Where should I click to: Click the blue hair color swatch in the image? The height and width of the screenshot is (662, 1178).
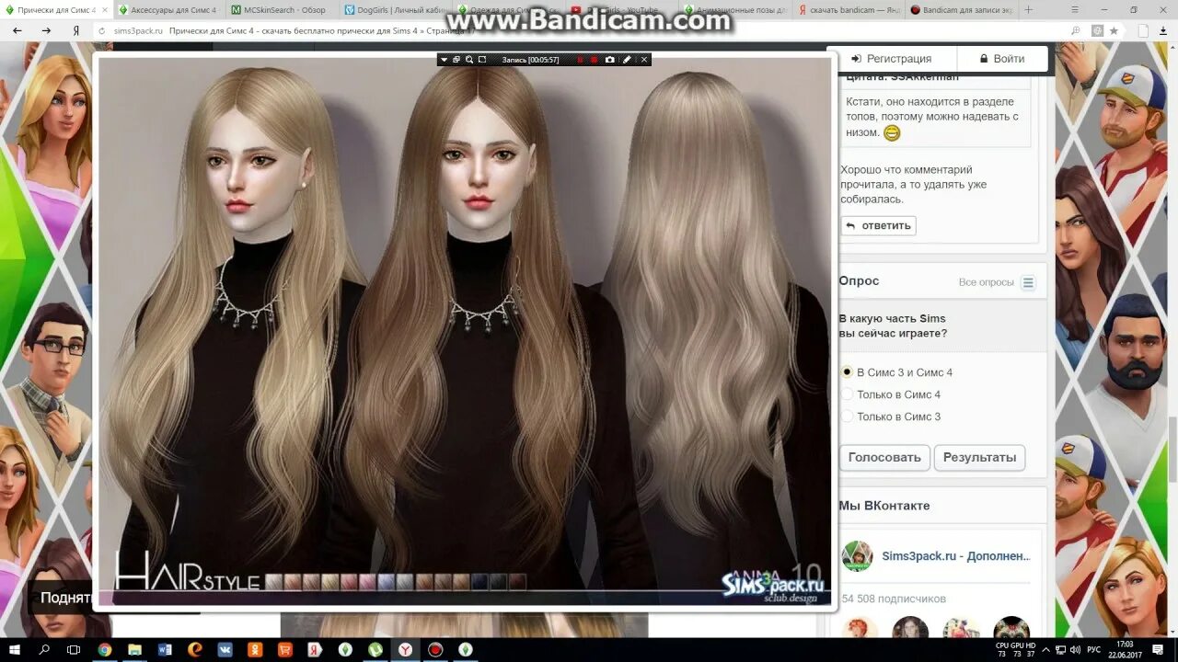(386, 581)
